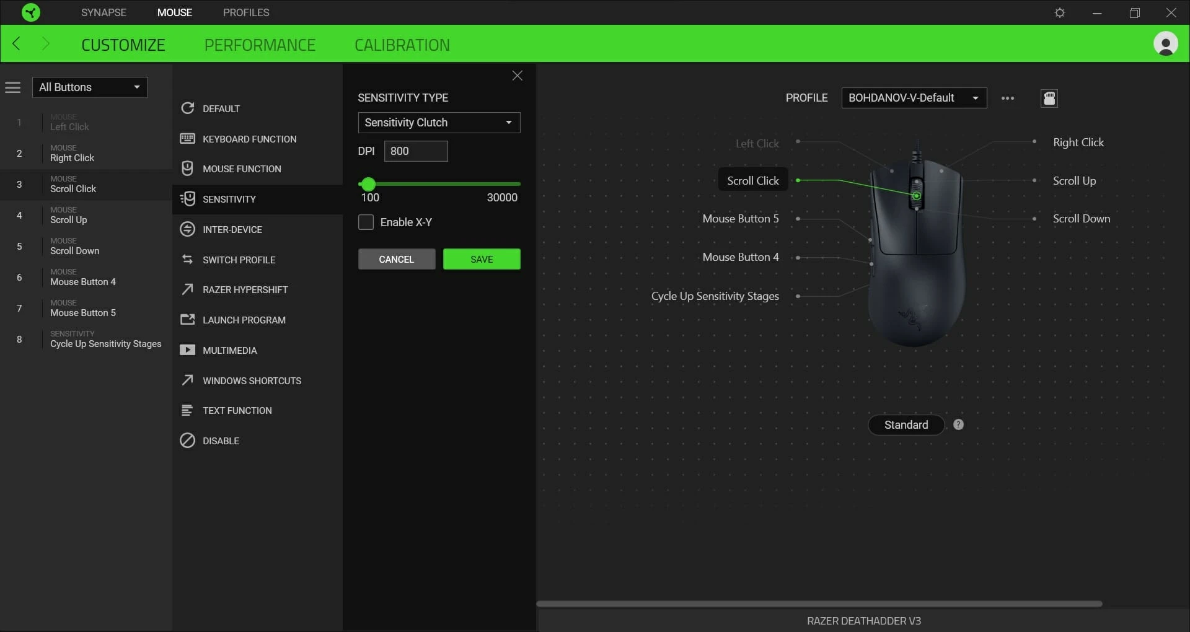Toggle the hamburger menu sidebar icon
The image size is (1190, 632).
tap(13, 87)
